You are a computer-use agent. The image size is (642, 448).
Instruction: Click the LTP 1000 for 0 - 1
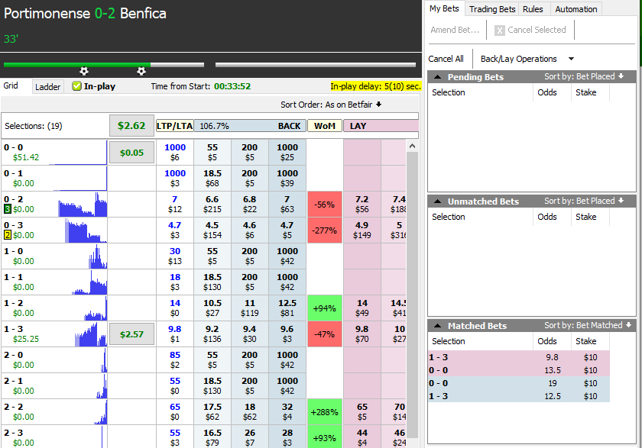coord(175,173)
